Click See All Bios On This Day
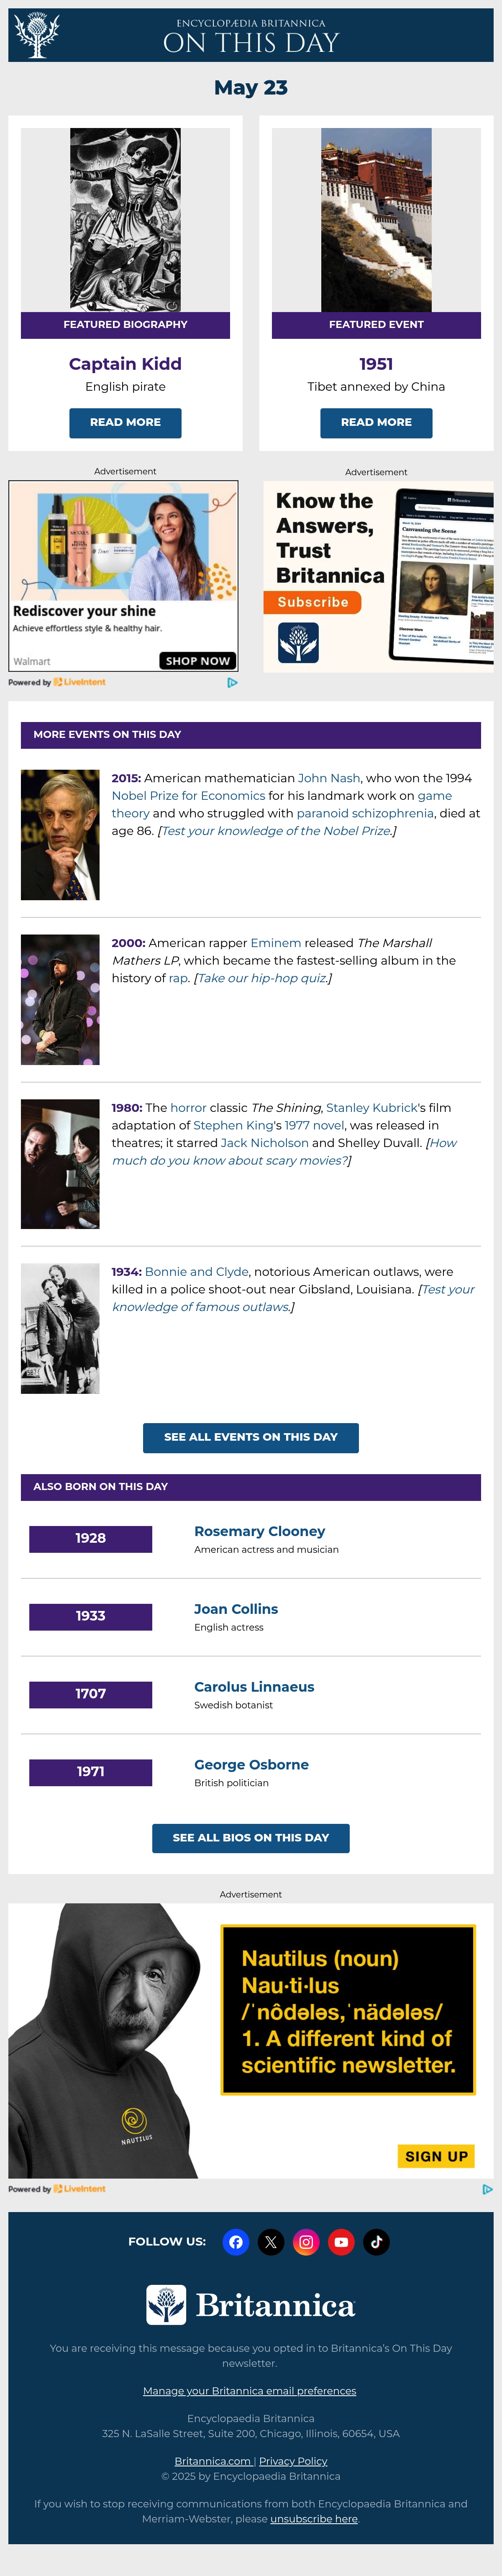The image size is (502, 2576). pos(251,1838)
